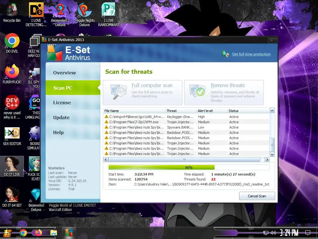Sort by the File Name column header
318x239 pixels.
(x=134, y=111)
